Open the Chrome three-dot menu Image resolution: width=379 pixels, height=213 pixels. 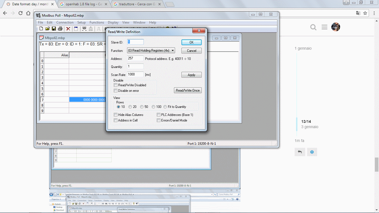[374, 13]
